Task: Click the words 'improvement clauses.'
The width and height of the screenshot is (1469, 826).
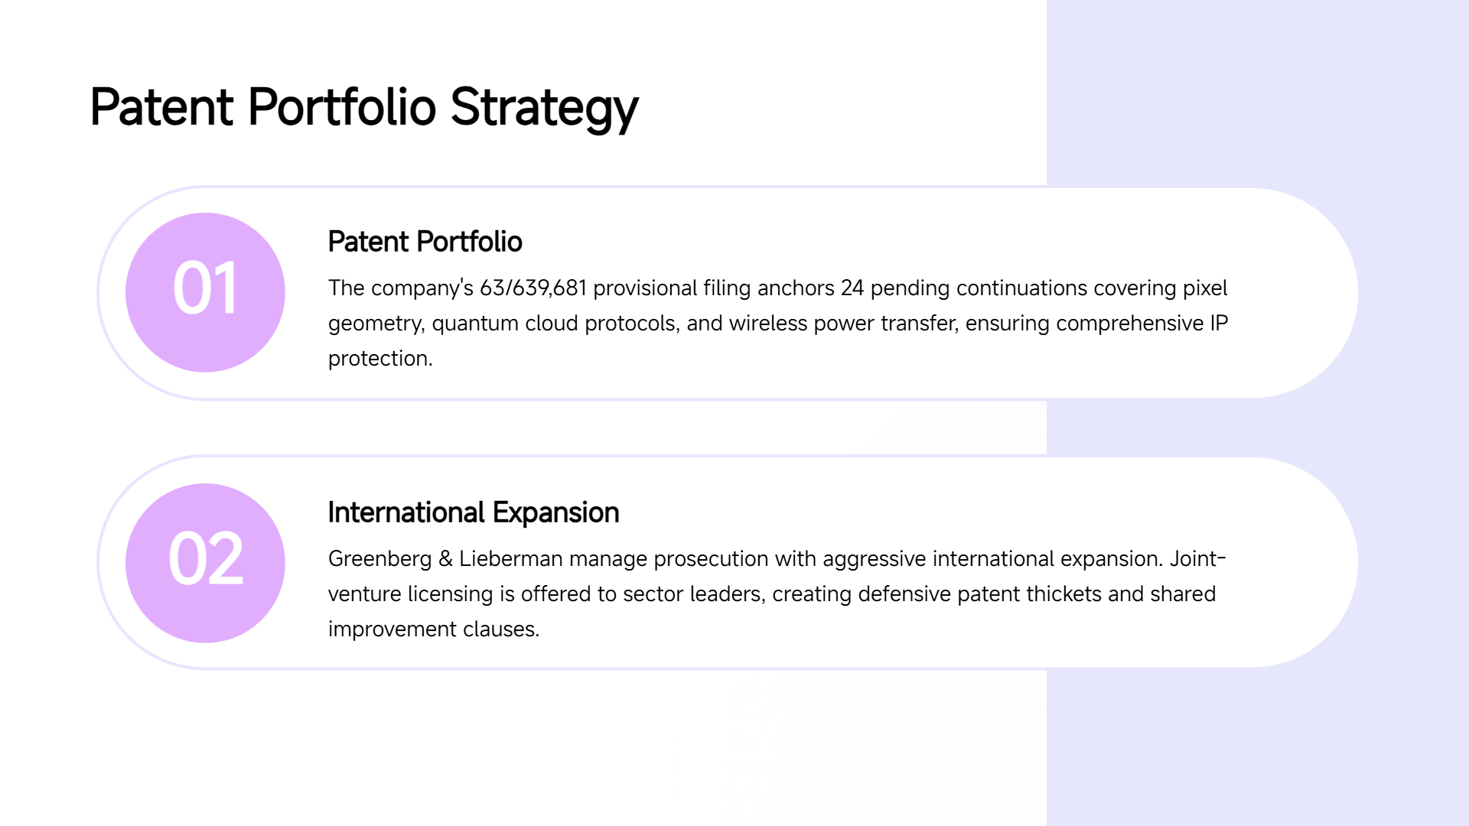Action: (x=434, y=629)
